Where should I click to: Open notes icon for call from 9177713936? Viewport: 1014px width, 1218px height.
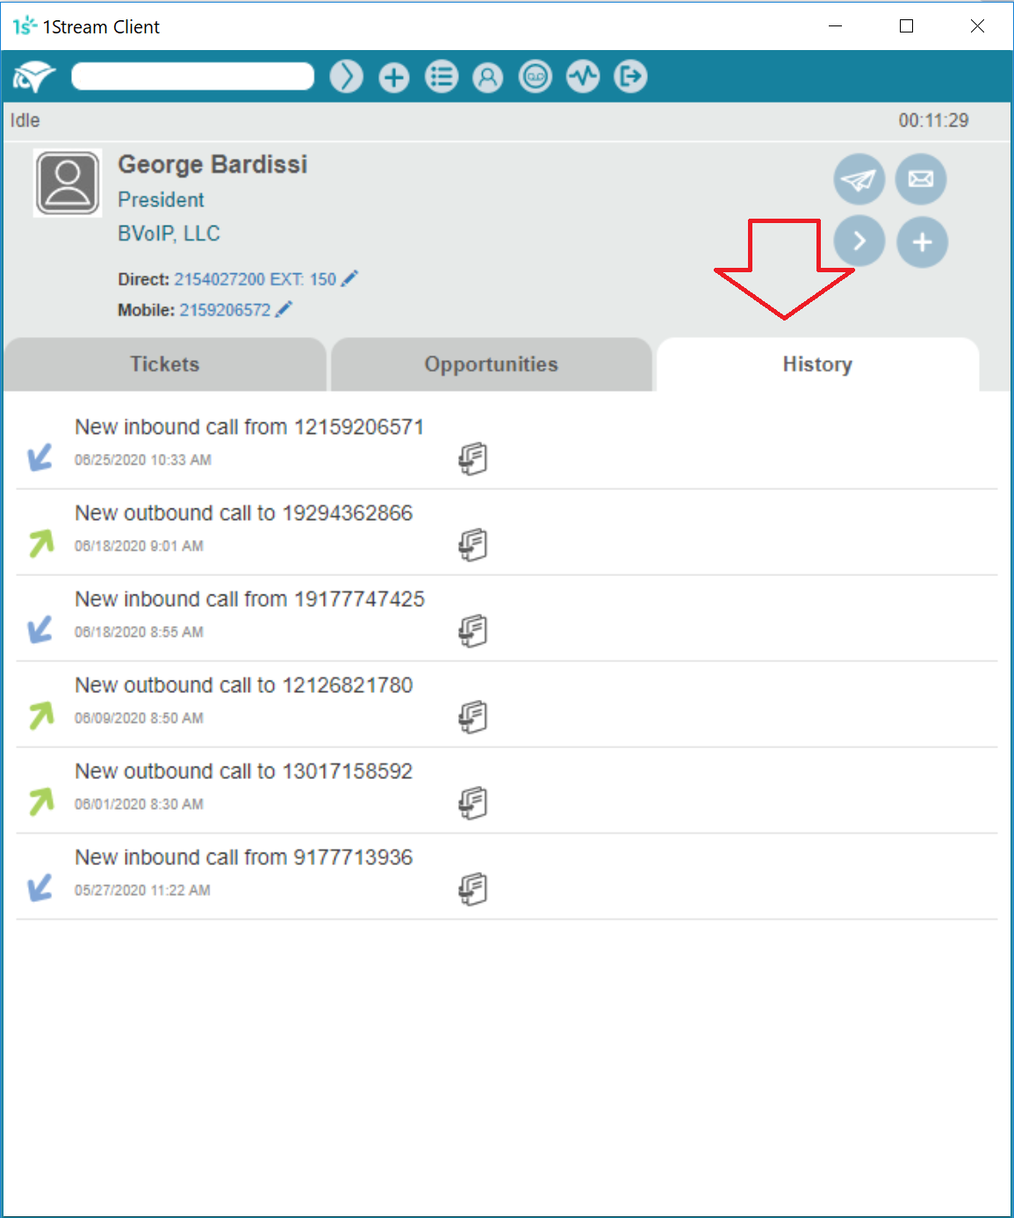coord(473,889)
